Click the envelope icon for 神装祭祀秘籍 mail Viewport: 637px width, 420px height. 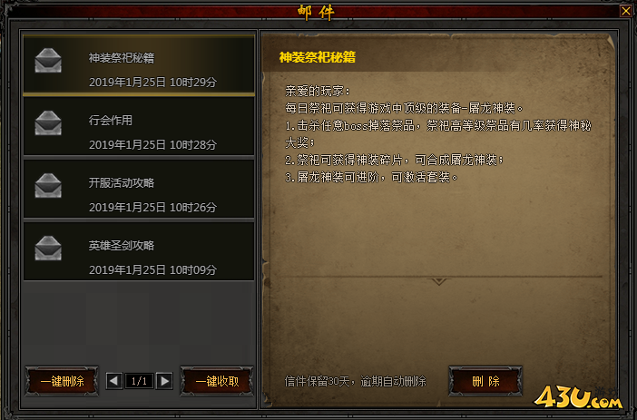pyautogui.click(x=48, y=60)
